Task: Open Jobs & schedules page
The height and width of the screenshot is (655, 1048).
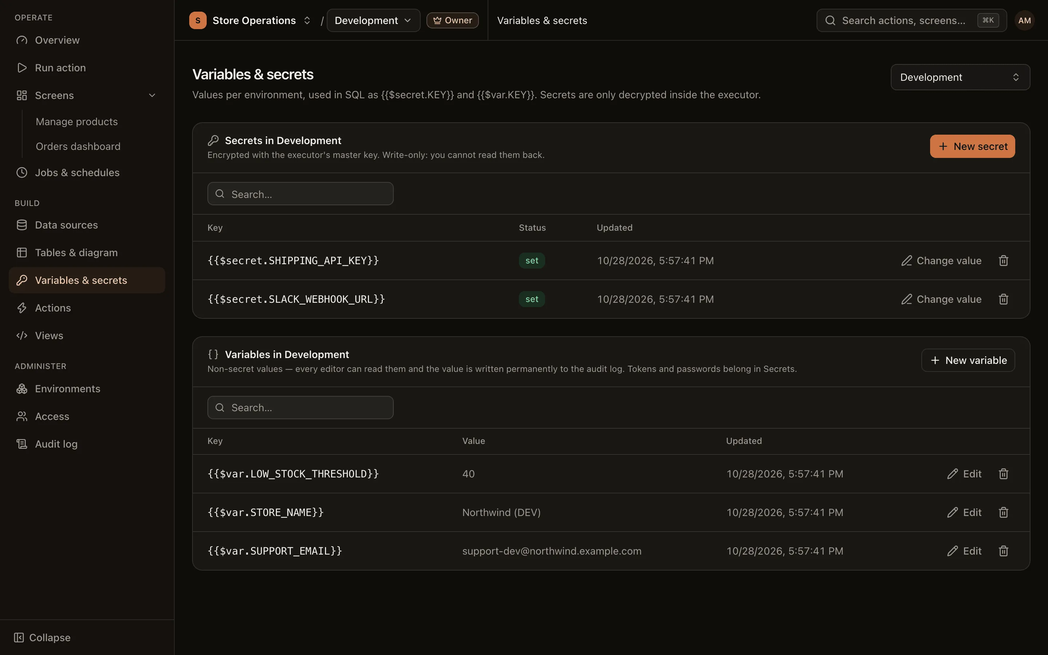Action: [87, 172]
